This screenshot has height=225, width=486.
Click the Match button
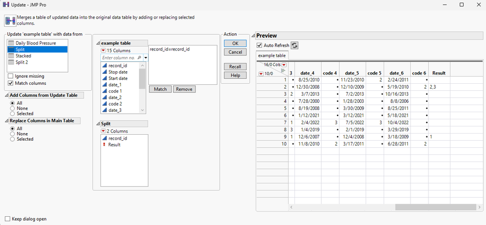coord(160,89)
